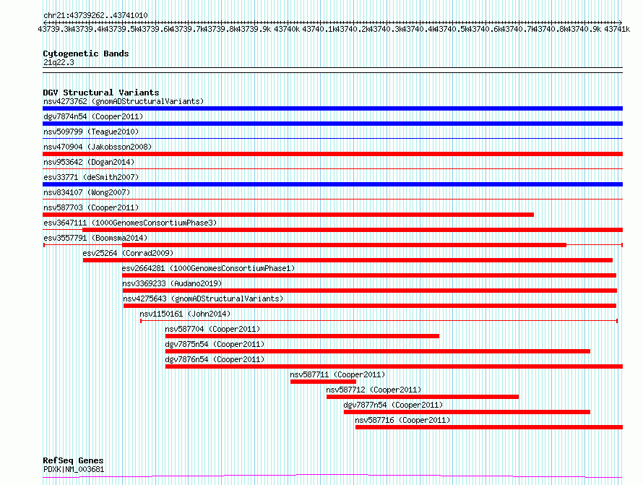Click the 21q22.3 cytogenetic band label
643x485 pixels.
click(x=59, y=62)
